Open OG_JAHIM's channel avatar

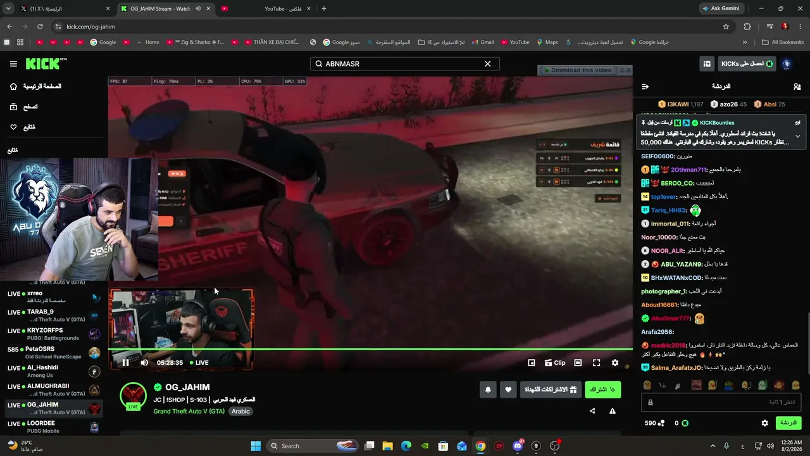tap(133, 395)
